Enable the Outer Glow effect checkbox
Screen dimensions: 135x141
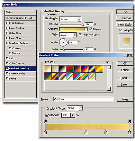pos(7,33)
